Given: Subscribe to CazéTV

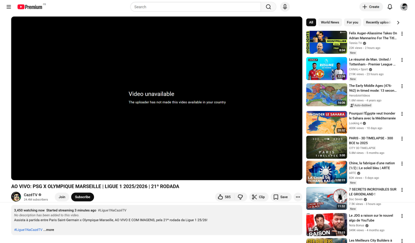Looking at the screenshot, I should 82,197.
